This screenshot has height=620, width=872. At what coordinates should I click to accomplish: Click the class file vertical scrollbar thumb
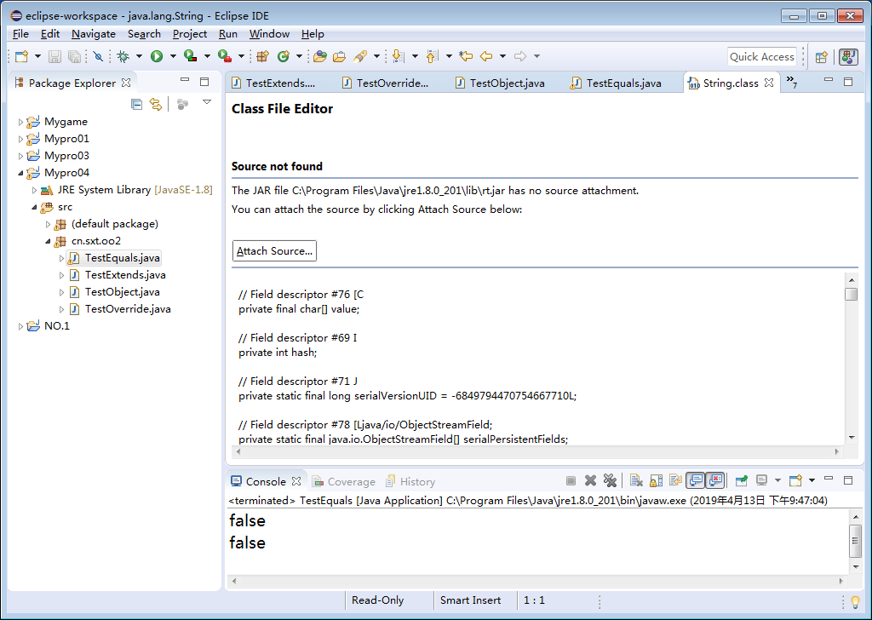pyautogui.click(x=851, y=294)
